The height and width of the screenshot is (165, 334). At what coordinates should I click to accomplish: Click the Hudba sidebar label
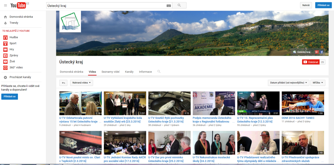(x=14, y=37)
